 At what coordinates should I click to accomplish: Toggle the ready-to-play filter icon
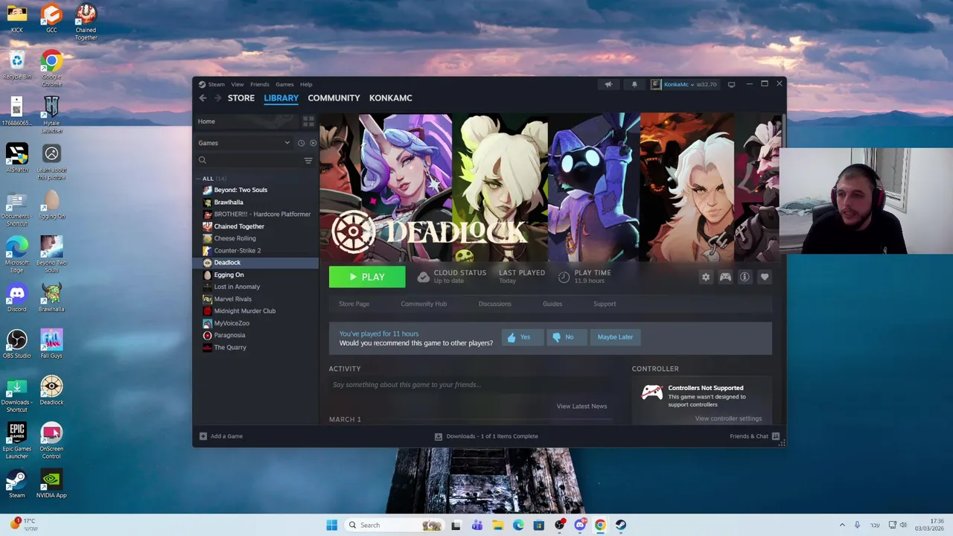click(x=313, y=143)
